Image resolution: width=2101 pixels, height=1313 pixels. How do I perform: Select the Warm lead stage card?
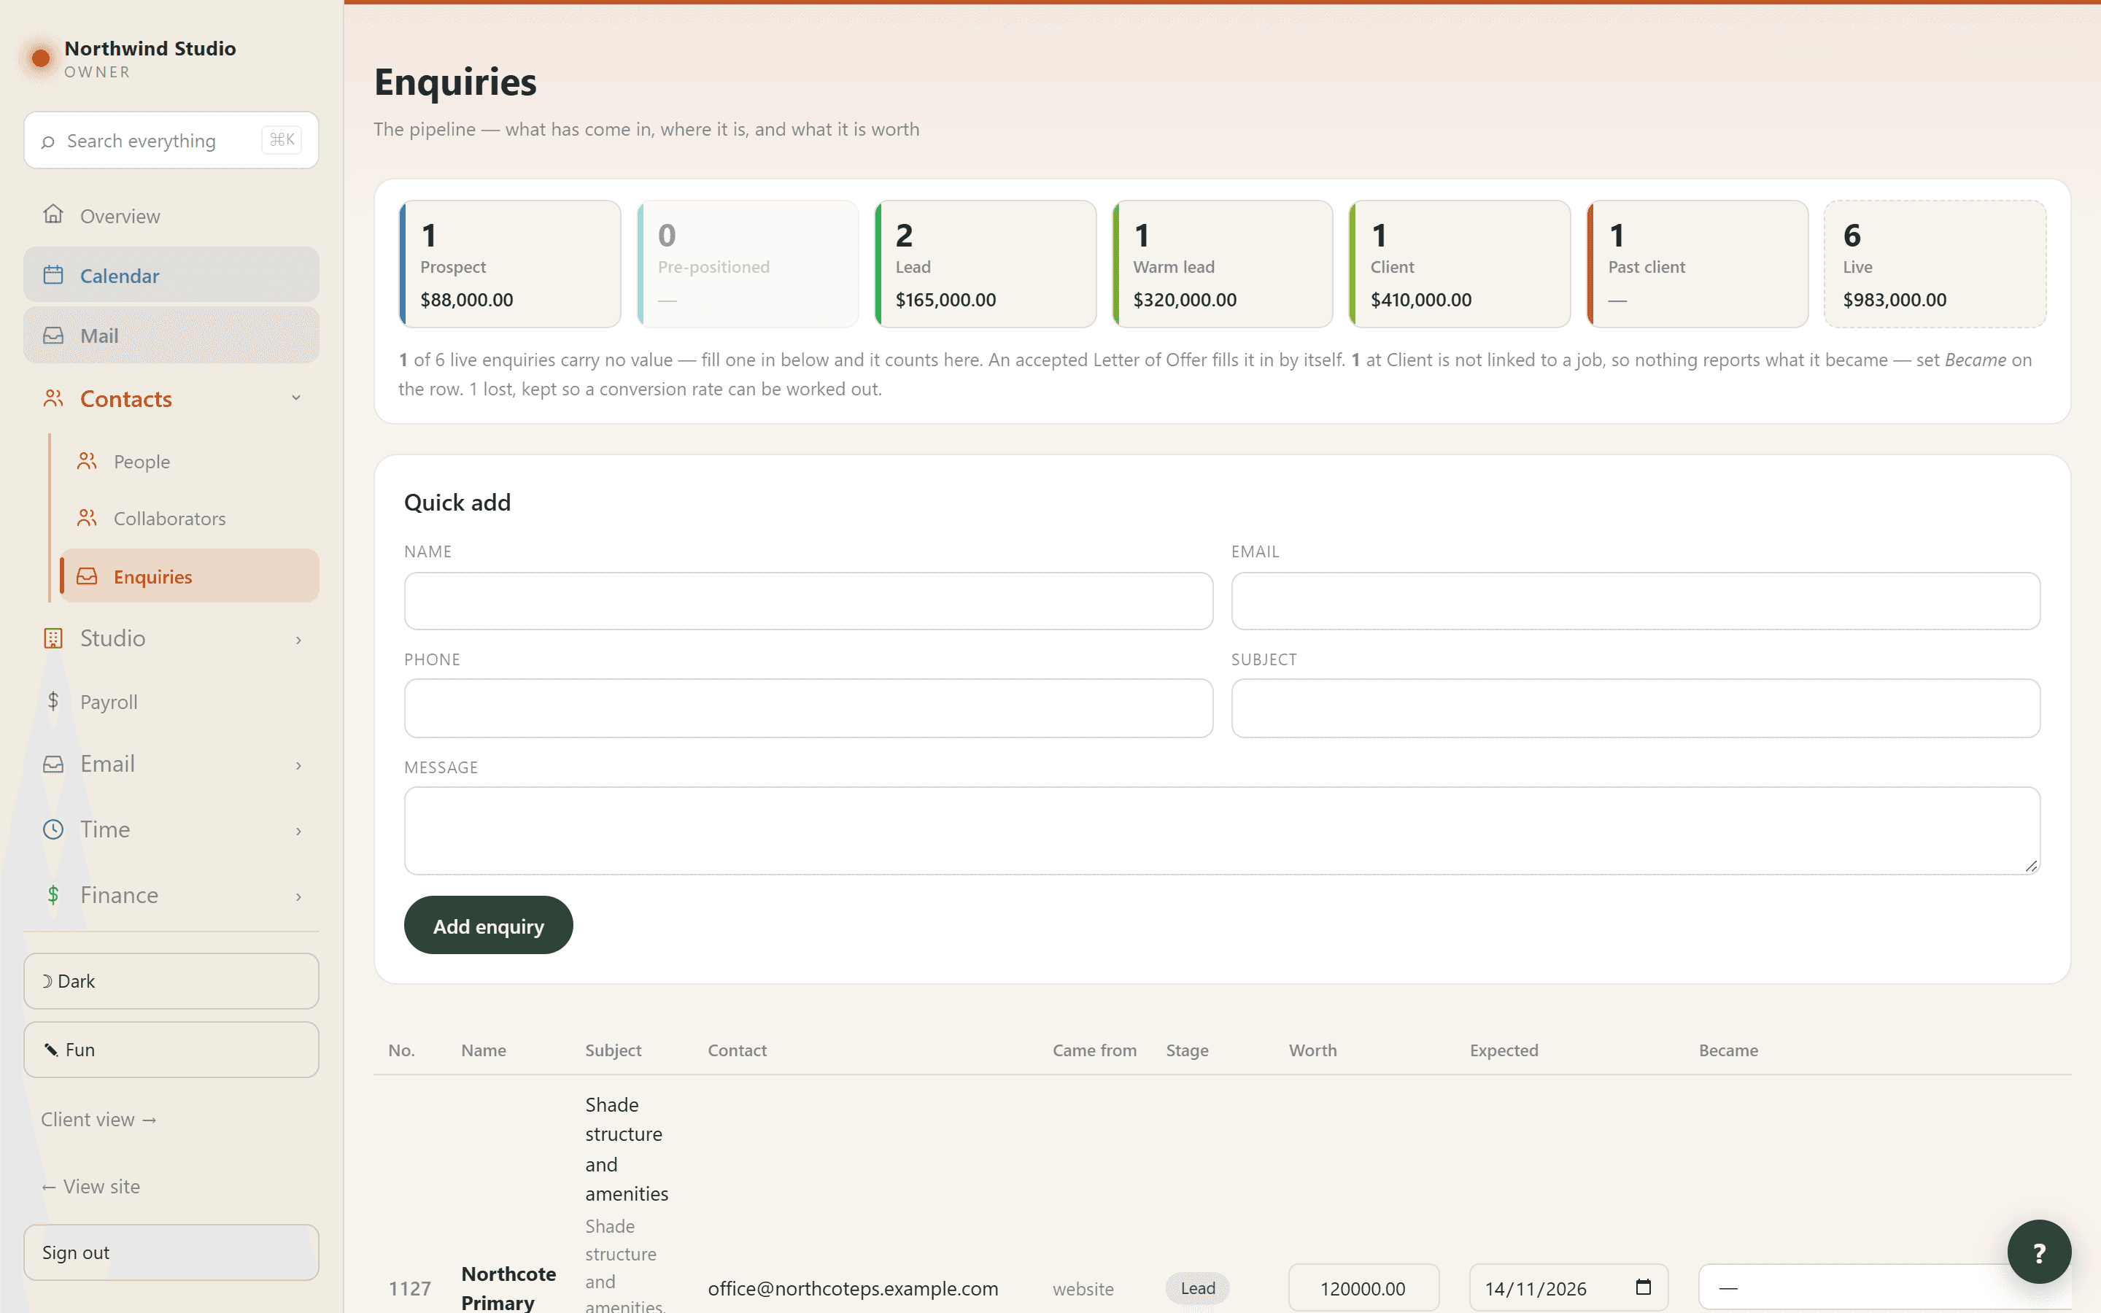click(x=1223, y=264)
